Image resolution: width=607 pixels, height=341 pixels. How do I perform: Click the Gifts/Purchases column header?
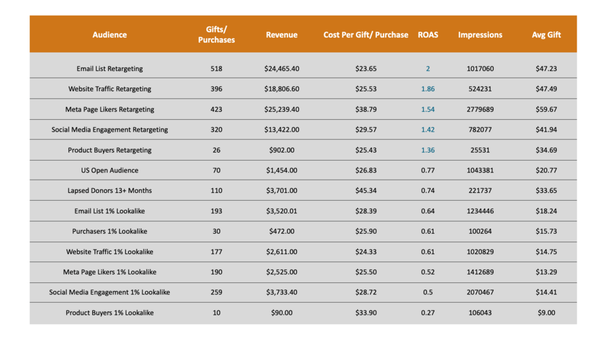click(216, 35)
